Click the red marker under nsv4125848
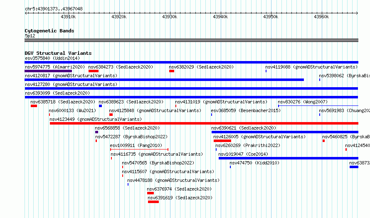 pos(111,115)
